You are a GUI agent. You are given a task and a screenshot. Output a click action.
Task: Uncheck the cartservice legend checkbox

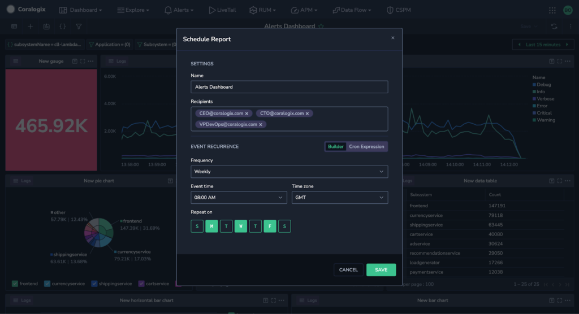(141, 284)
